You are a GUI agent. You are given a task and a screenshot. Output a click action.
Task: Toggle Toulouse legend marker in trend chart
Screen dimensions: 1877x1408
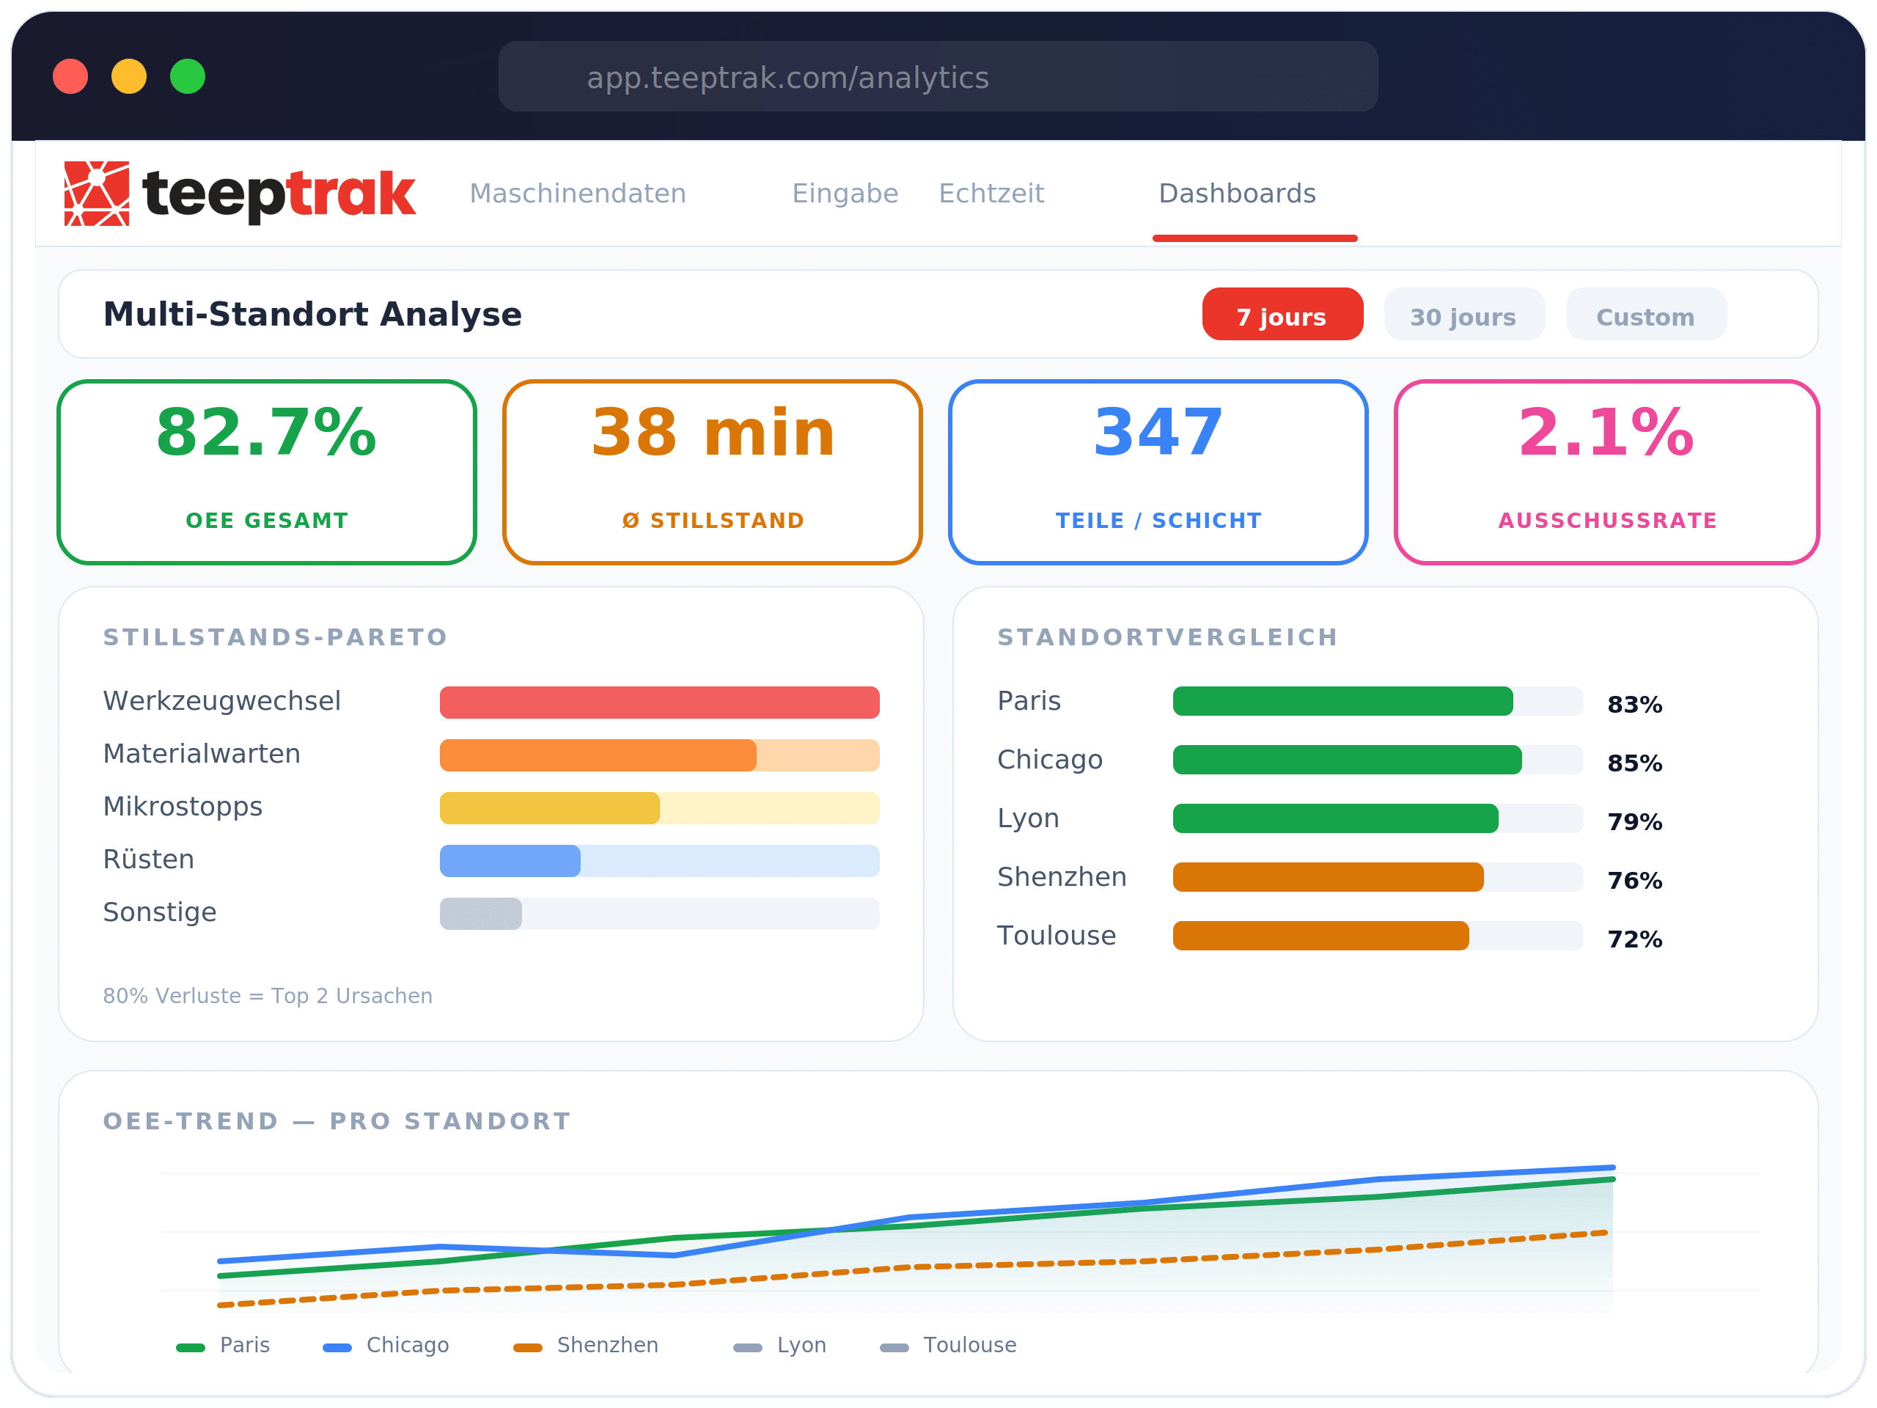pyautogui.click(x=895, y=1348)
